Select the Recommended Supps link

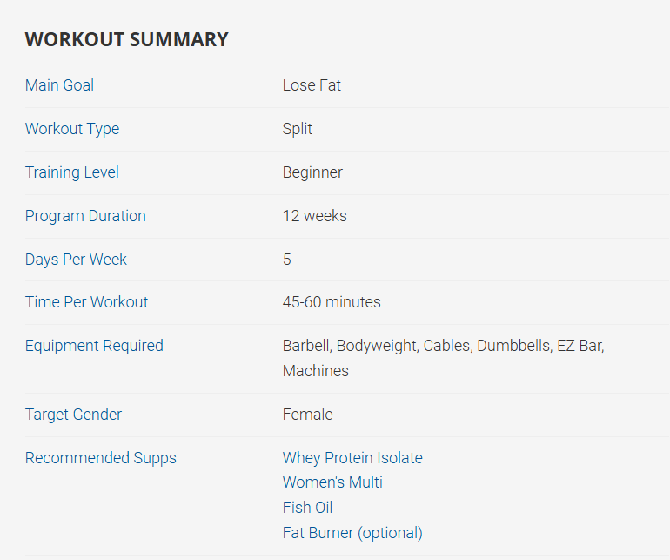(x=100, y=458)
